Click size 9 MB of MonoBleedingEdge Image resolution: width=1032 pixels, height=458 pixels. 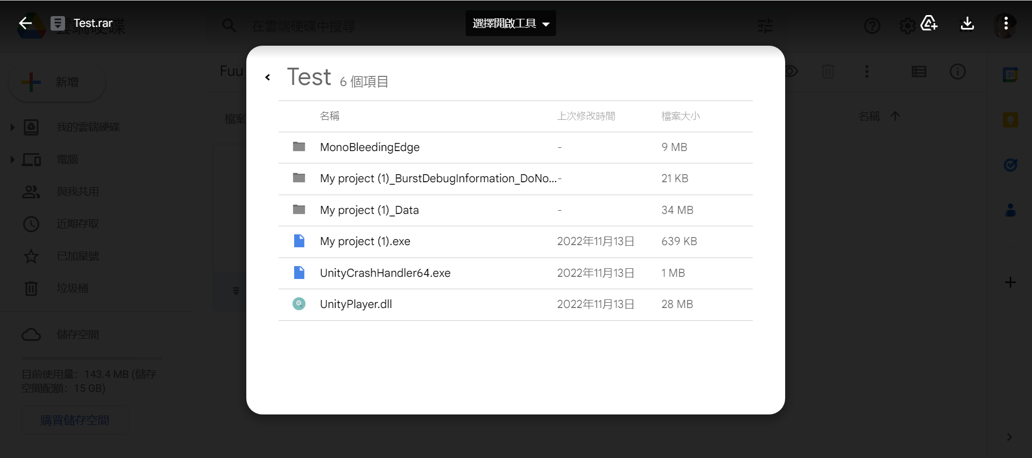(x=674, y=147)
